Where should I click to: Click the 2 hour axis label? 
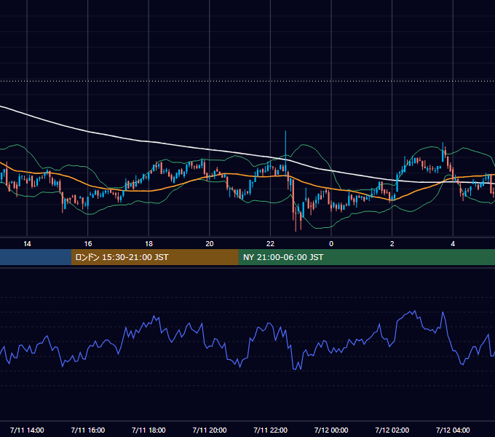point(392,244)
